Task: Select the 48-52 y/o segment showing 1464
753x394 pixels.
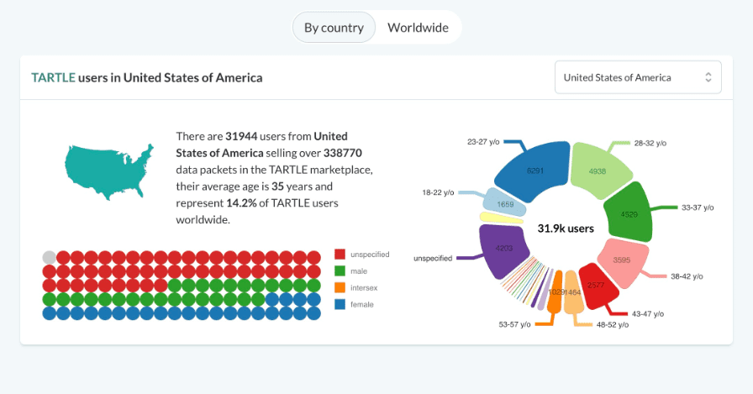Action: tap(573, 292)
